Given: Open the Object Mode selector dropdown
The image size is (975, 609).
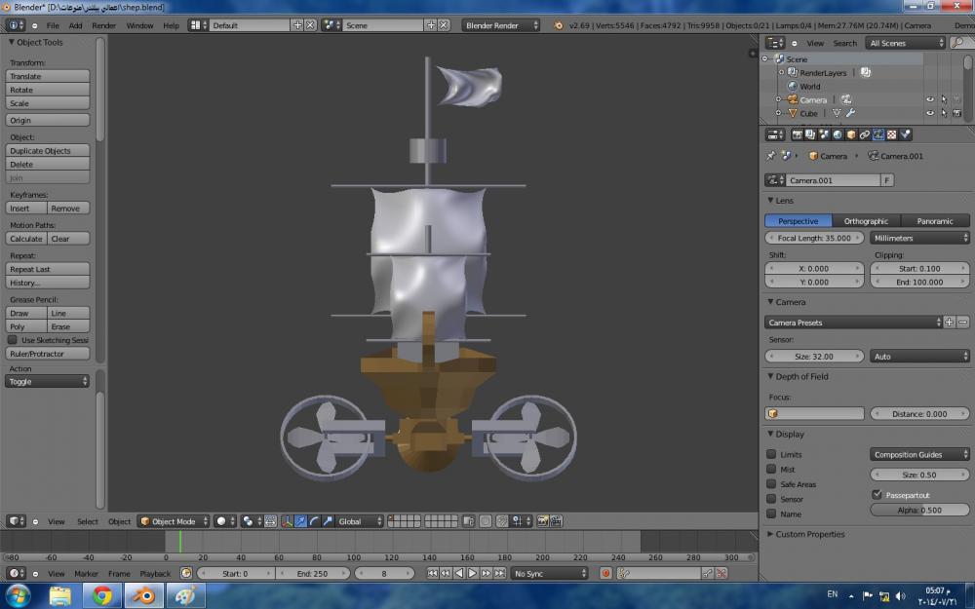Looking at the screenshot, I should (174, 521).
